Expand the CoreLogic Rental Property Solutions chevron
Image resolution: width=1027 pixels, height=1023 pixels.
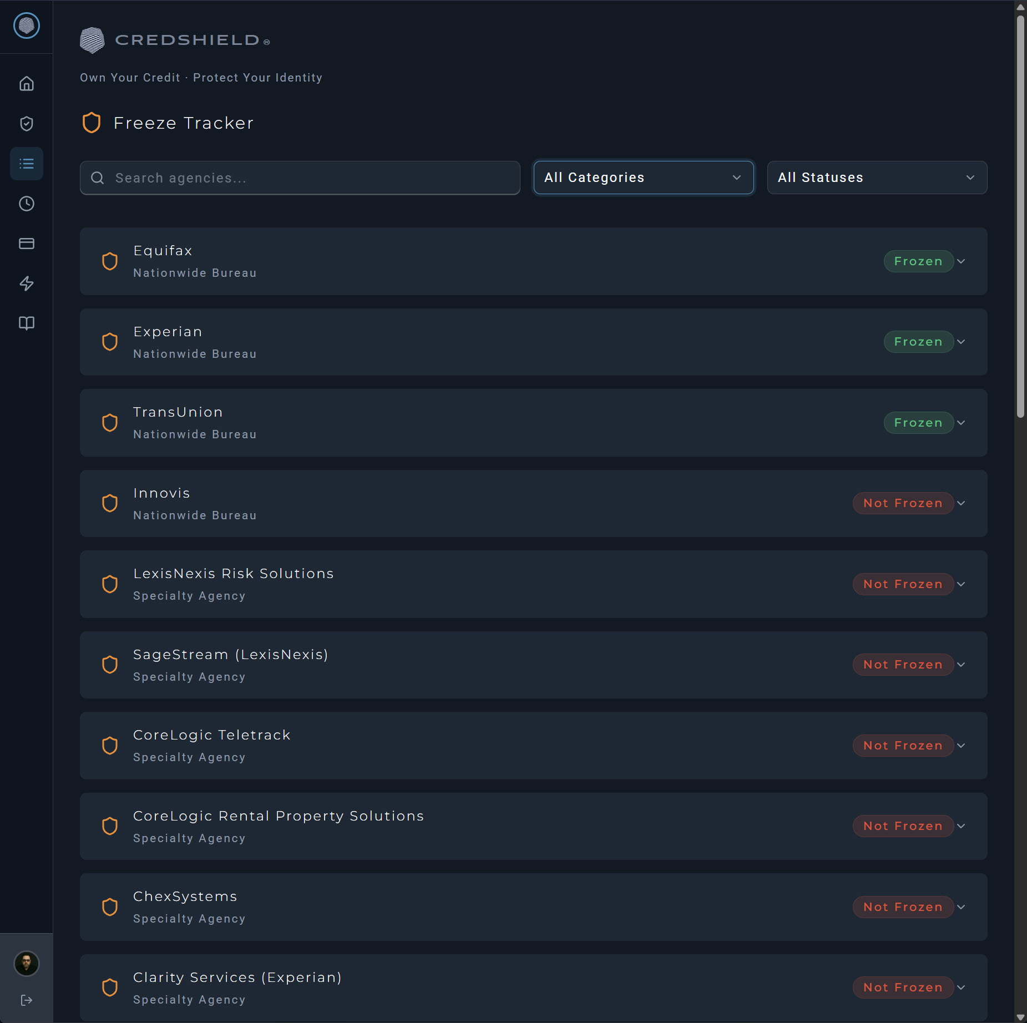pyautogui.click(x=962, y=826)
